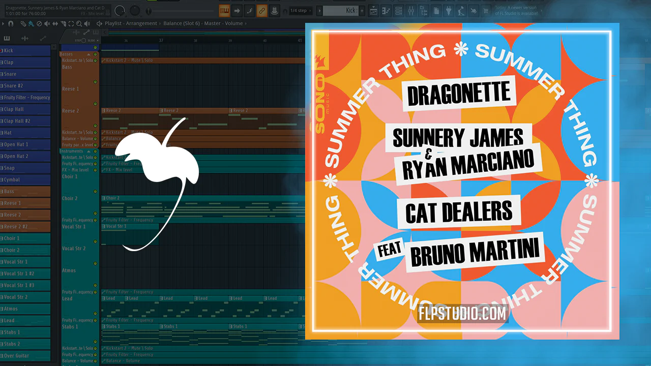Toggle the multilink chain icon

pyautogui.click(x=262, y=10)
